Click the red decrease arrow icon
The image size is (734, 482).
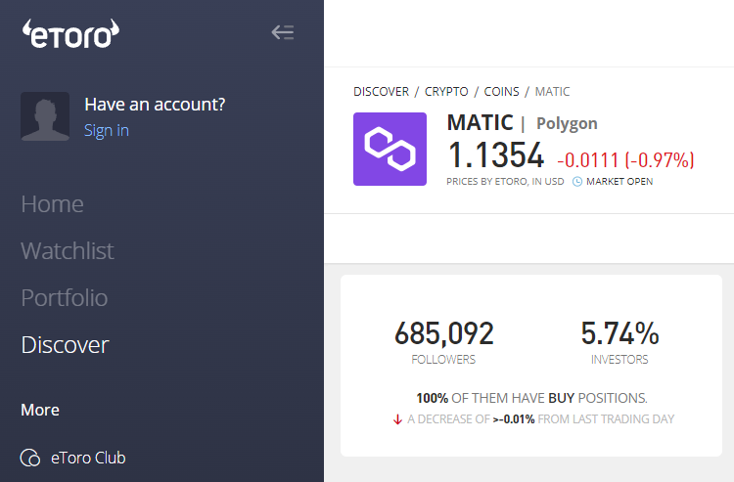tap(397, 419)
